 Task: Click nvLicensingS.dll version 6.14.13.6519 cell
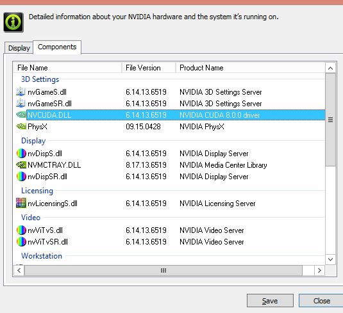tap(146, 204)
